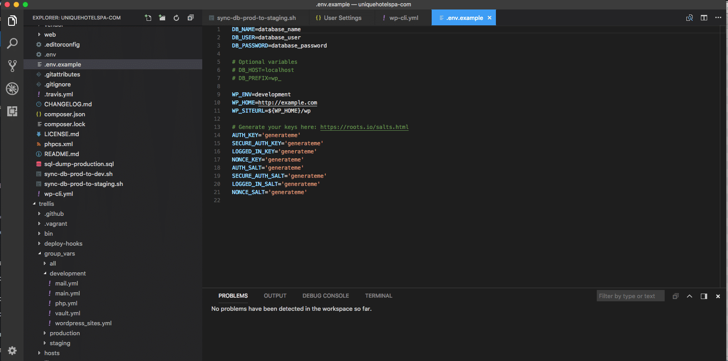The height and width of the screenshot is (361, 728).
Task: Close the bottom panel
Action: tap(718, 296)
